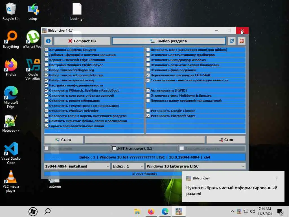Check Перенести папку профилей пользователей
289x217 pixels.
click(x=148, y=101)
